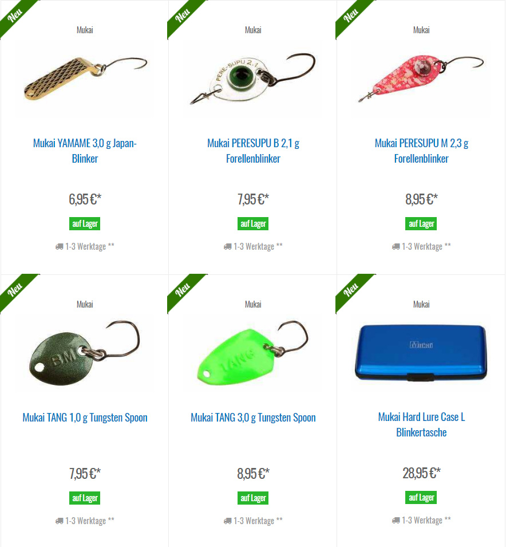The width and height of the screenshot is (506, 547).
Task: Open the neon green TANG 3,0 g spoon image
Action: [x=253, y=352]
